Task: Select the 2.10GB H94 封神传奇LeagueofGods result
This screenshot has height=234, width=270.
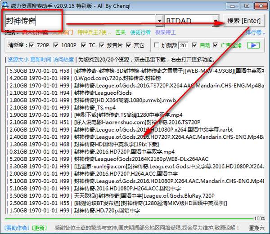Action: [135, 93]
